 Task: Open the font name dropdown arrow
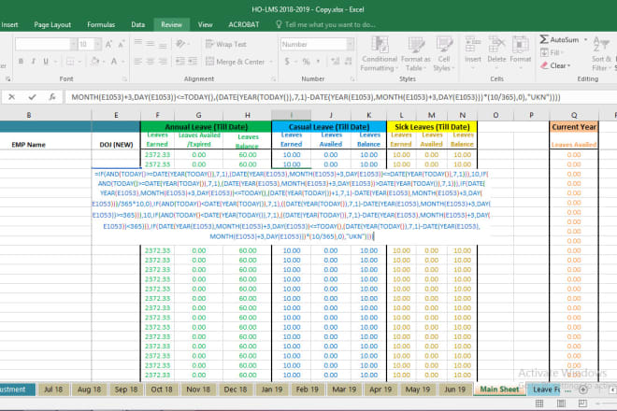pyautogui.click(x=73, y=45)
